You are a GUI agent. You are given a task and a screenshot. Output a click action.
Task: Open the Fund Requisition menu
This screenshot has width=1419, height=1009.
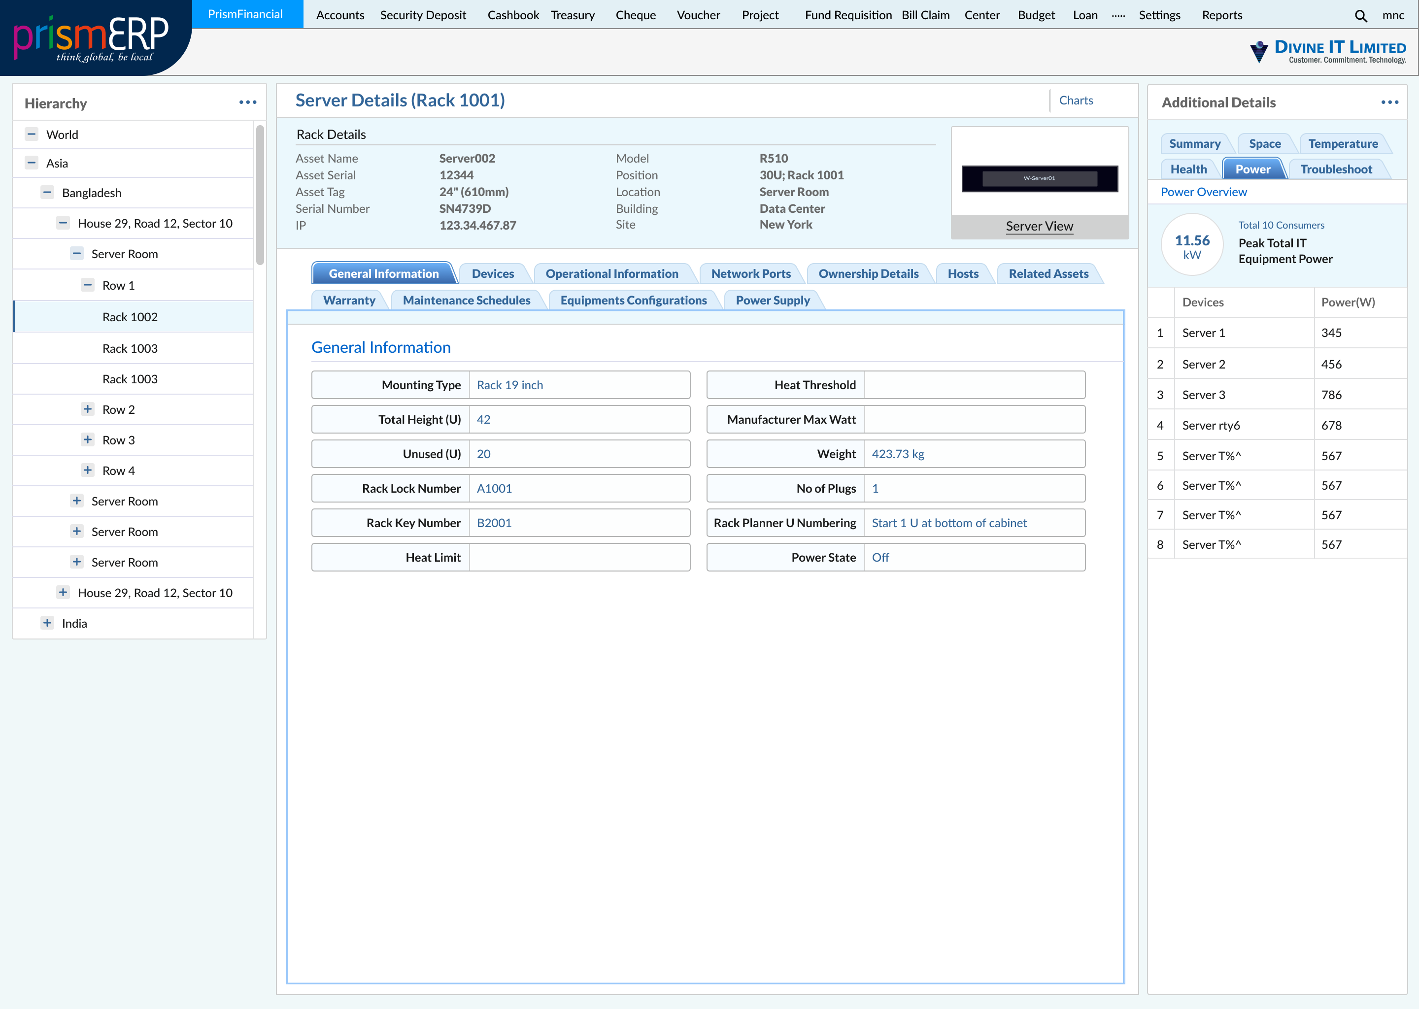point(848,16)
